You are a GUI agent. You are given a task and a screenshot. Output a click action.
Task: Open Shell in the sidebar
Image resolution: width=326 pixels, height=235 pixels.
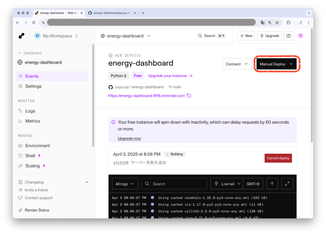(52, 156)
